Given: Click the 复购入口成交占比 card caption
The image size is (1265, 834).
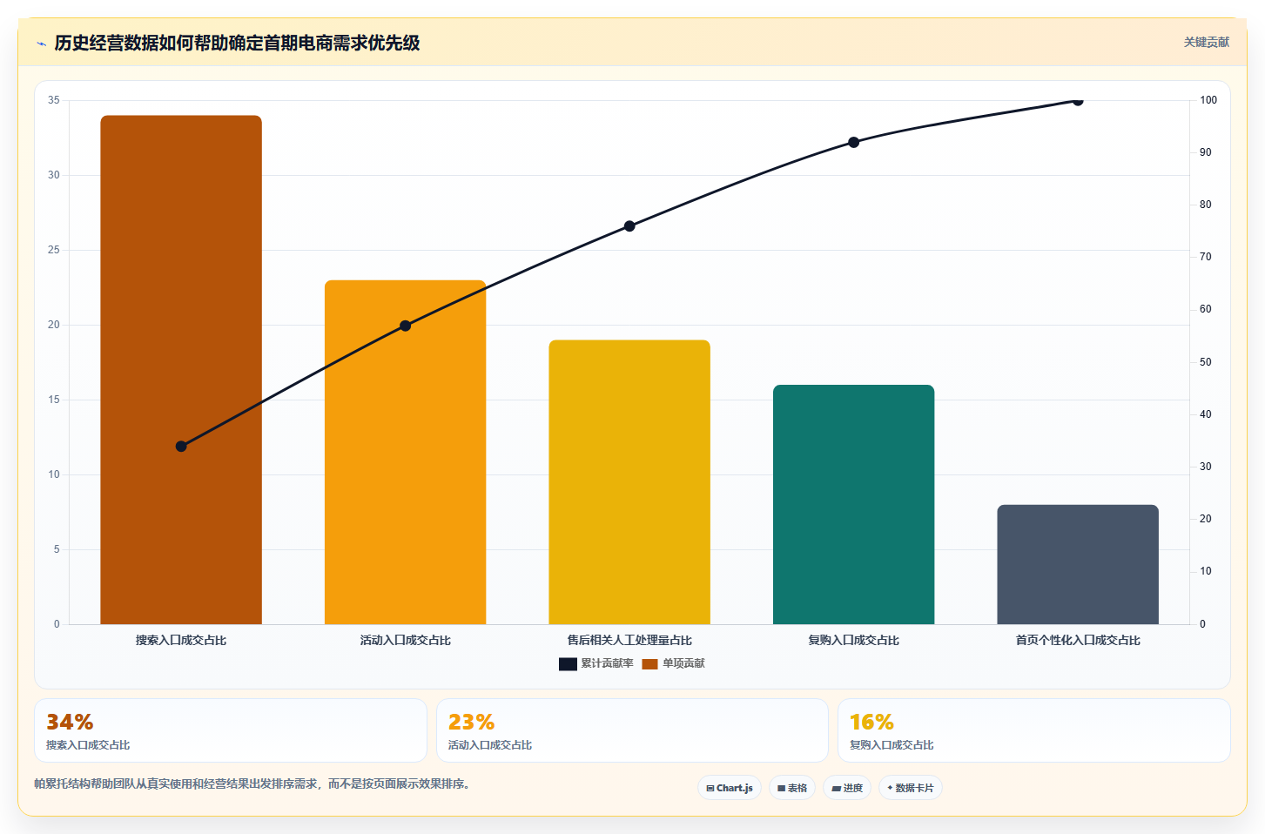Looking at the screenshot, I should (892, 745).
